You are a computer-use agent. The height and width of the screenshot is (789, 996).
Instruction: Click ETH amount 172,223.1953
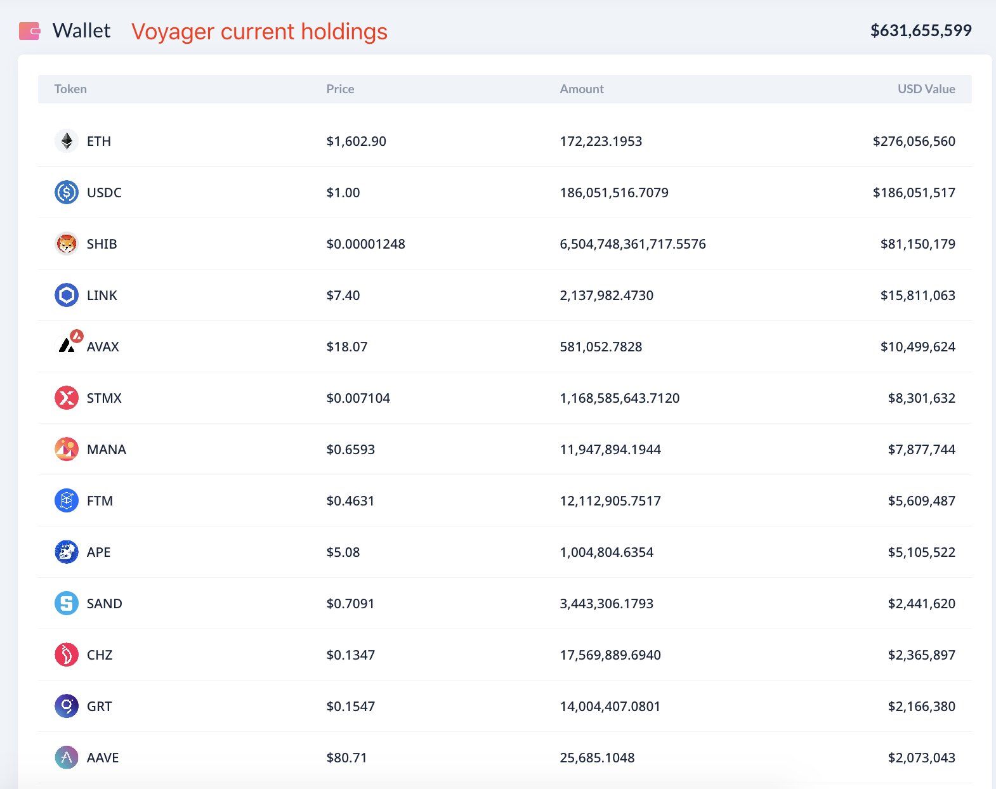601,141
